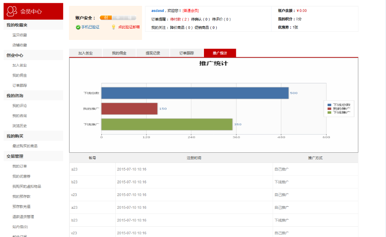The height and width of the screenshot is (237, 386).
Task: Click the blue 下线总数 bar in chart
Action: (x=195, y=93)
